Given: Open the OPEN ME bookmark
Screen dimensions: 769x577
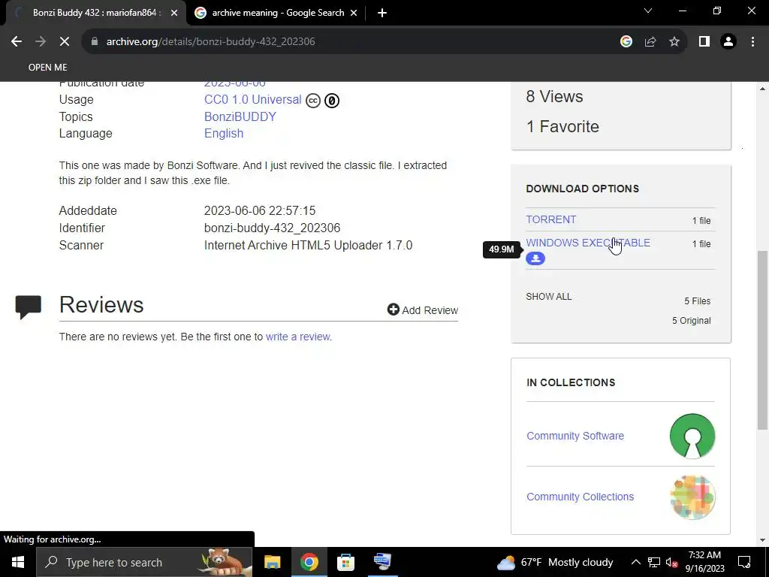Looking at the screenshot, I should pos(47,67).
